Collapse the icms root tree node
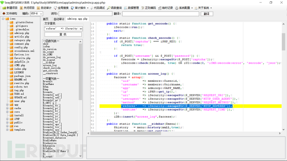287x161 pixels. (x=3, y=19)
